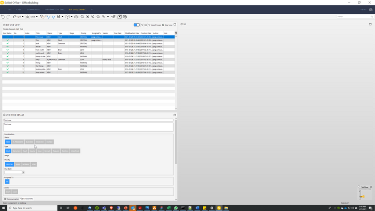Open the Information Takeoff tab

pyautogui.click(x=55, y=9)
